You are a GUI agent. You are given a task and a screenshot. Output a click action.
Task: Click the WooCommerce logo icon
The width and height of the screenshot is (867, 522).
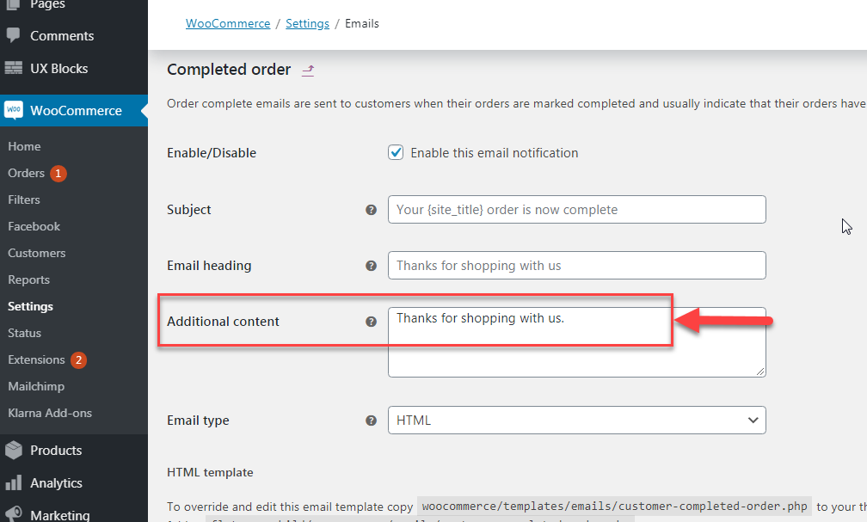point(14,109)
